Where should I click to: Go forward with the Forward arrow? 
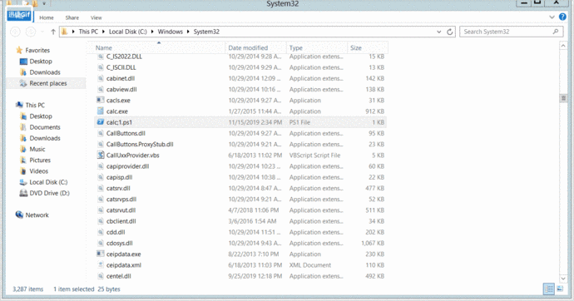point(31,32)
